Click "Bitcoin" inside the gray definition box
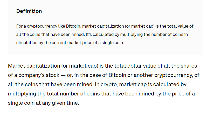207x113 pixels. click(x=73, y=26)
